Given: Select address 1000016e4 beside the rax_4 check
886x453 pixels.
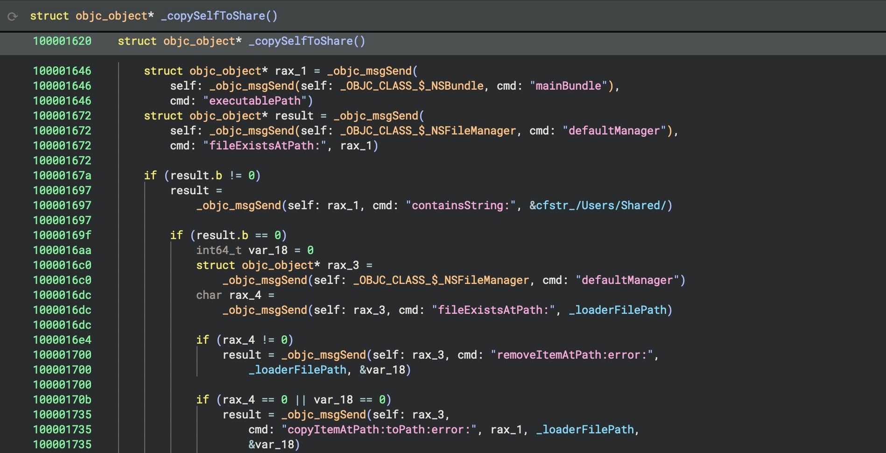Looking at the screenshot, I should pos(62,340).
